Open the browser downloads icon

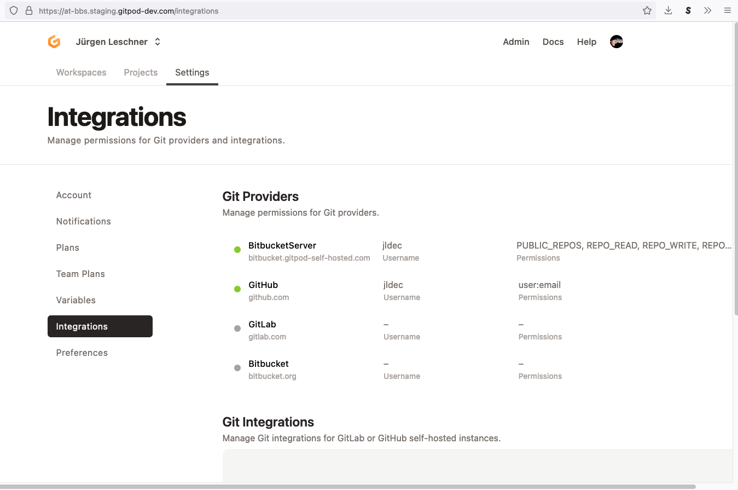click(x=668, y=10)
